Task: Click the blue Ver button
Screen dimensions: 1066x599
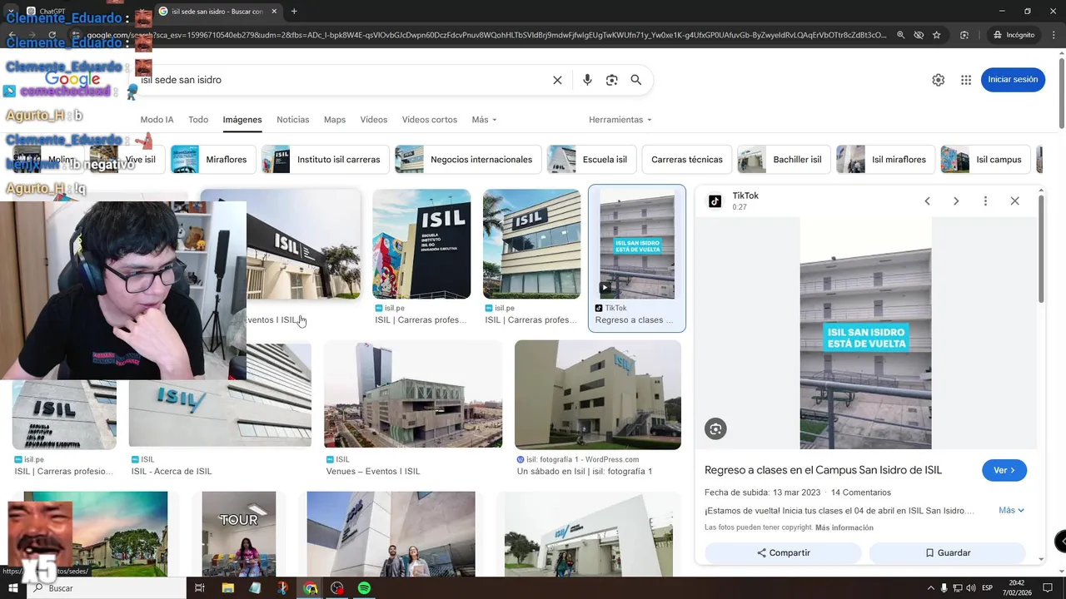Action: pyautogui.click(x=1004, y=470)
